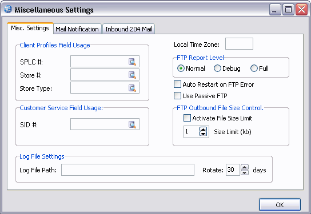The height and width of the screenshot is (214, 311).
Task: Click the globe icon in the title bar
Action: point(8,9)
